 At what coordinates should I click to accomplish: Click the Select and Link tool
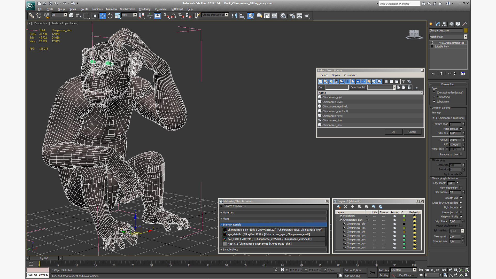tap(31, 16)
